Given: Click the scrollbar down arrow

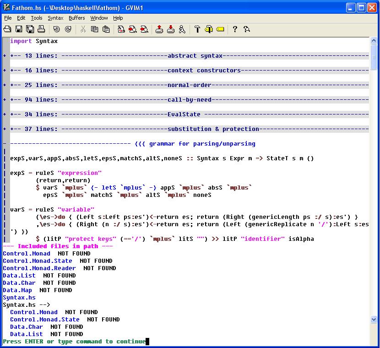Looking at the screenshot, I should [374, 319].
